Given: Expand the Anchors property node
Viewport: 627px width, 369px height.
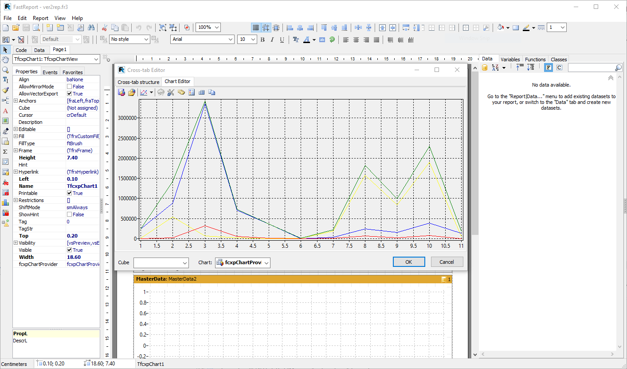Looking at the screenshot, I should pyautogui.click(x=16, y=101).
